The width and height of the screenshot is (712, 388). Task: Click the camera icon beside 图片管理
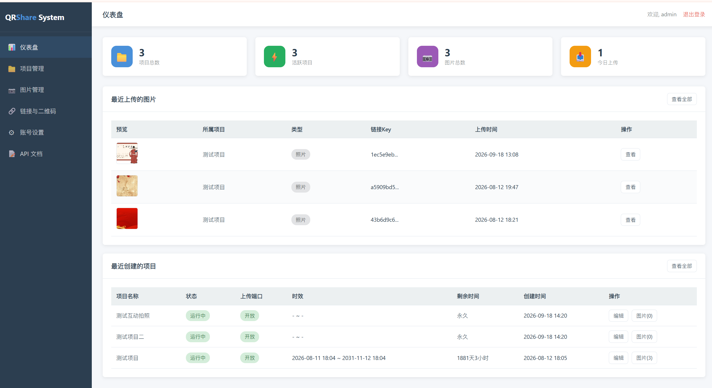tap(12, 90)
